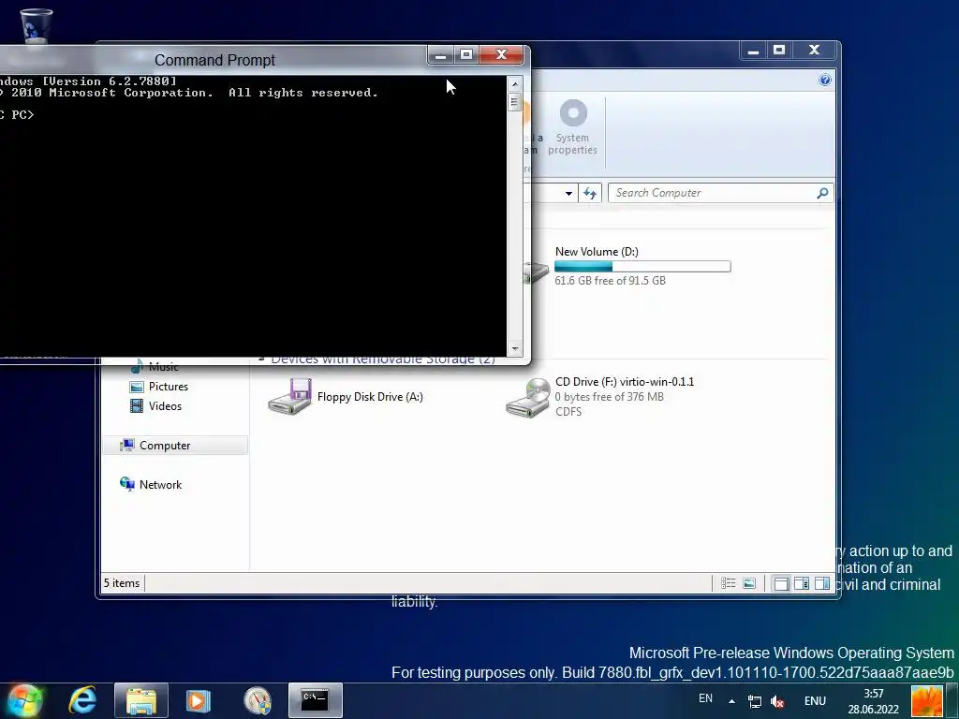The height and width of the screenshot is (719, 959).
Task: Select the Floppy Disk Drive (A:) icon
Action: pos(289,397)
